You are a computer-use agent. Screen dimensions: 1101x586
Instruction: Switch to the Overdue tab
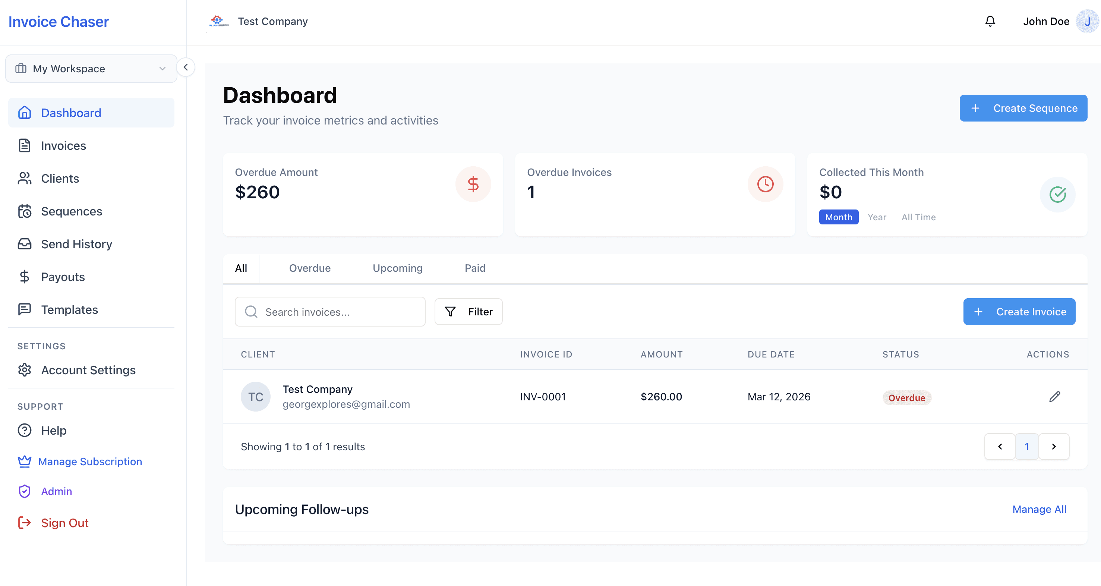click(309, 268)
